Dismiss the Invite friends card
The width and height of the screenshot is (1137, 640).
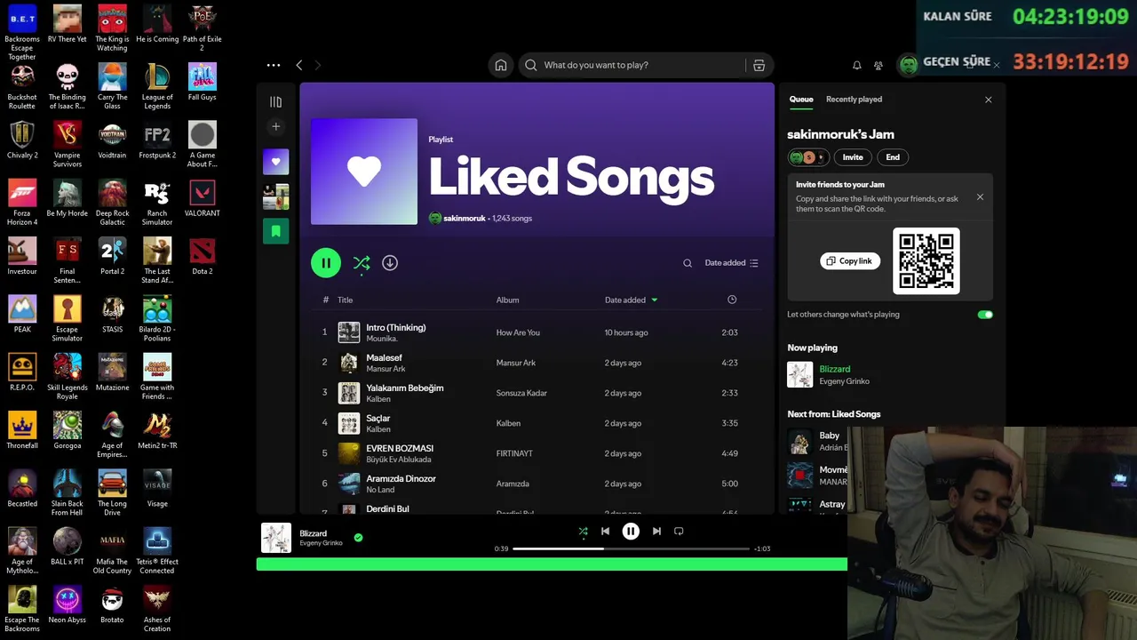pyautogui.click(x=980, y=197)
